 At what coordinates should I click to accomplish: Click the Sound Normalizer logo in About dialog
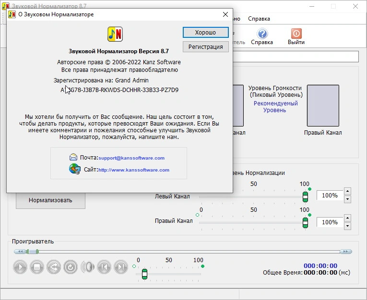point(115,34)
